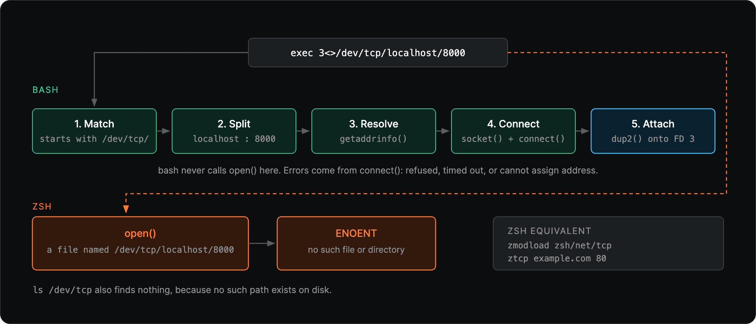This screenshot has height=324, width=756.
Task: Click the 'ls /dev/tcp also finds nothing' note
Action: point(182,290)
